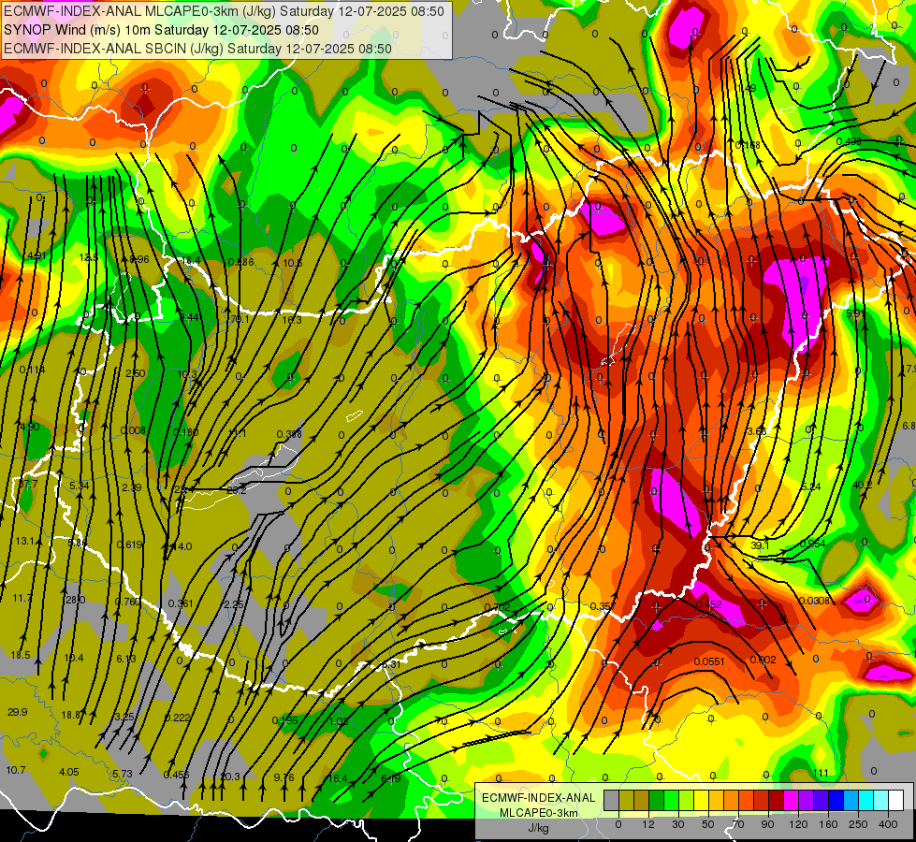
Task: Click the map value 20.2
Action: pyautogui.click(x=236, y=490)
